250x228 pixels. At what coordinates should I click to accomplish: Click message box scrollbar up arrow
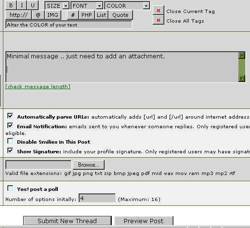pyautogui.click(x=242, y=55)
